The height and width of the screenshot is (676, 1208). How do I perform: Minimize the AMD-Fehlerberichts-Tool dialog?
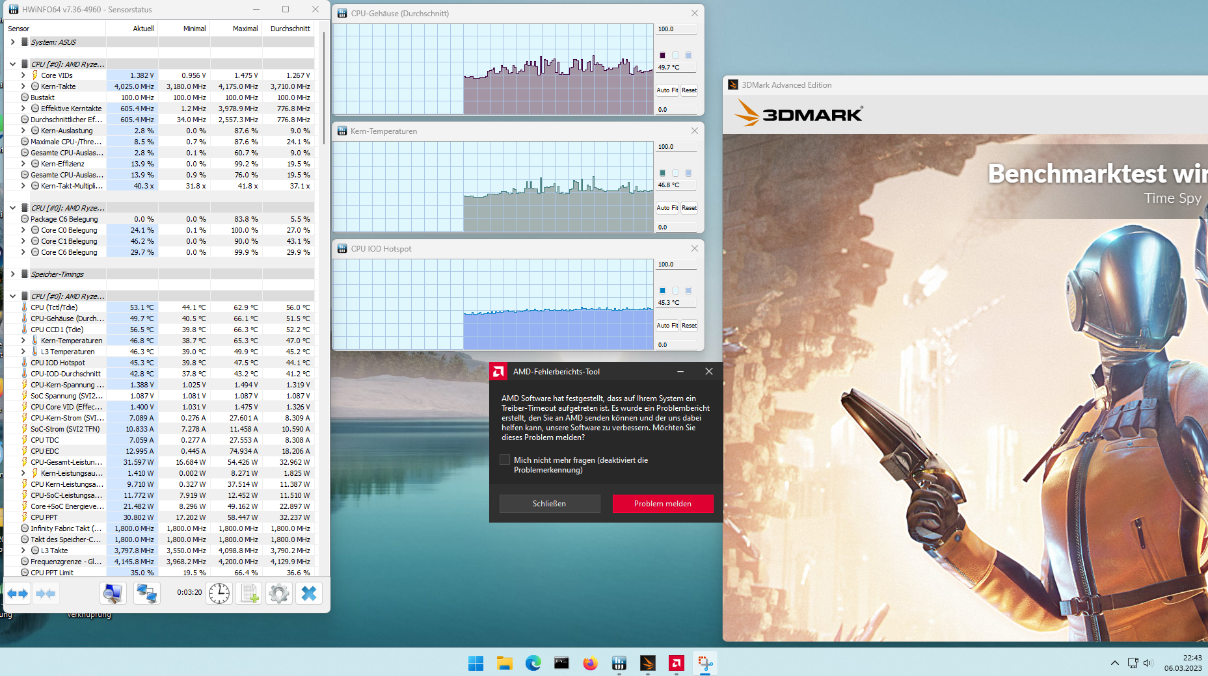click(x=680, y=372)
